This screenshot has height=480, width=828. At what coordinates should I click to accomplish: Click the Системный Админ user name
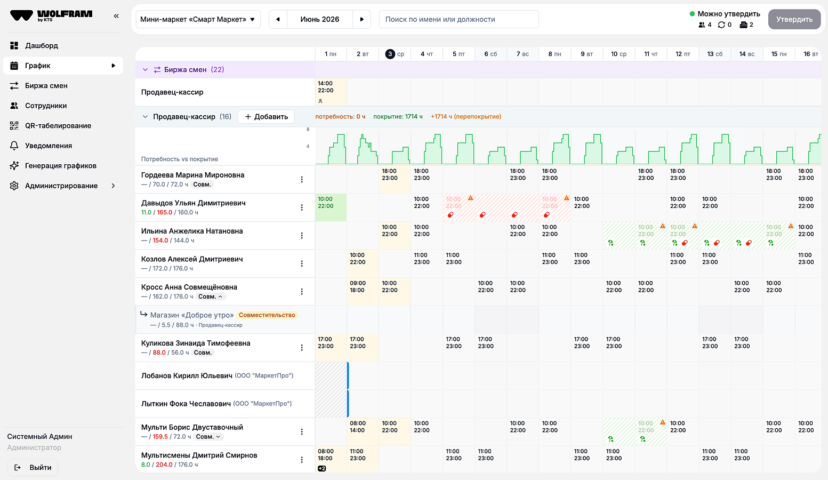(40, 437)
